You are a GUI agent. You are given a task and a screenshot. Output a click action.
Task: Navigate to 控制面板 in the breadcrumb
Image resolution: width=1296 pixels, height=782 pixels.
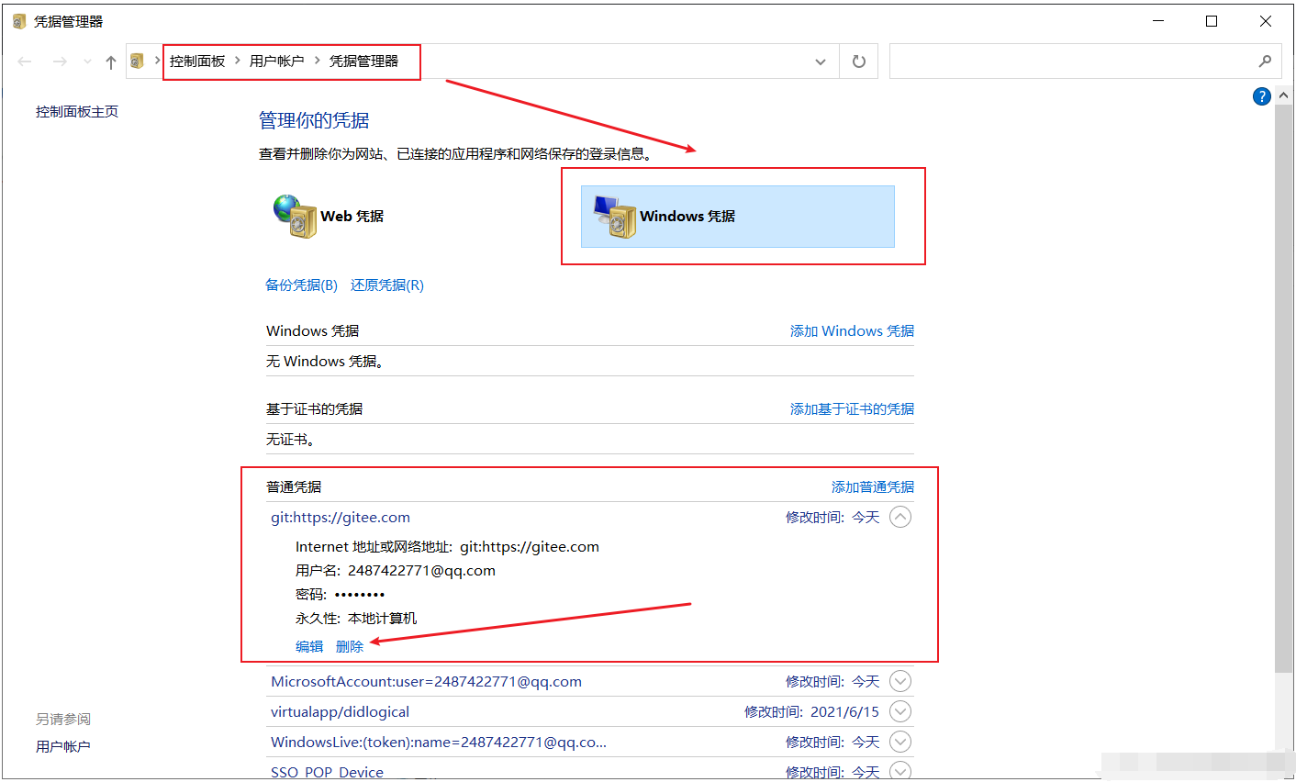(197, 61)
